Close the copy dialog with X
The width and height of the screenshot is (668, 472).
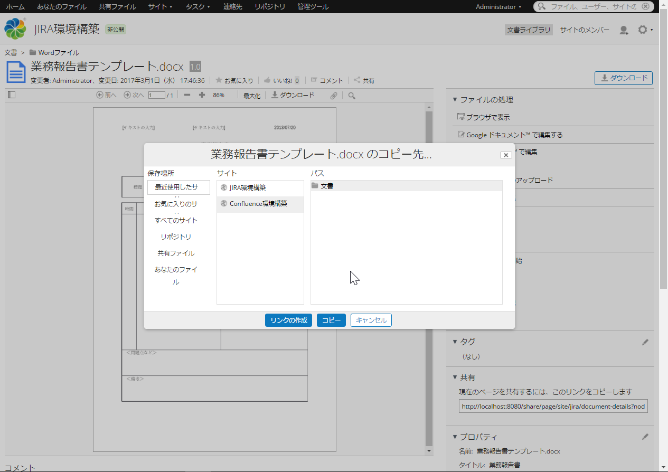[506, 155]
